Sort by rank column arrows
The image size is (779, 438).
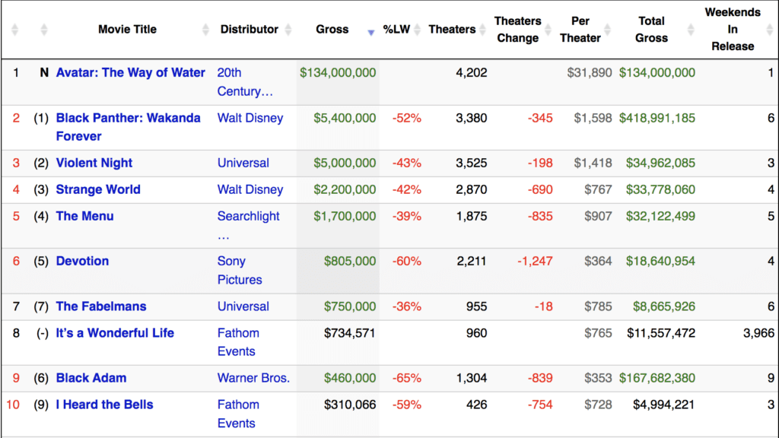tap(15, 30)
